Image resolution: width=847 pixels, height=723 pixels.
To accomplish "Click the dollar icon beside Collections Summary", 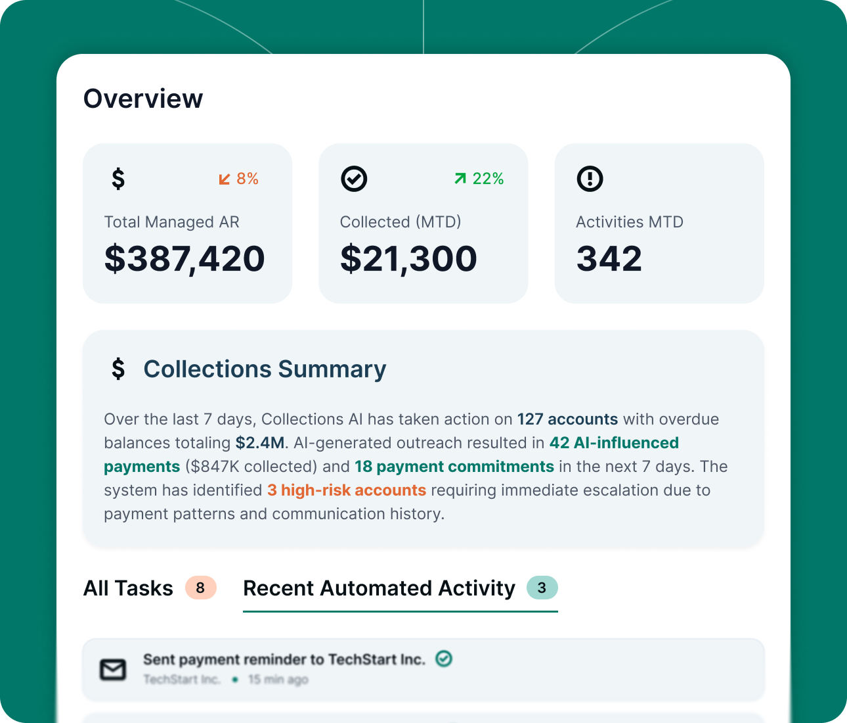I will [x=118, y=369].
